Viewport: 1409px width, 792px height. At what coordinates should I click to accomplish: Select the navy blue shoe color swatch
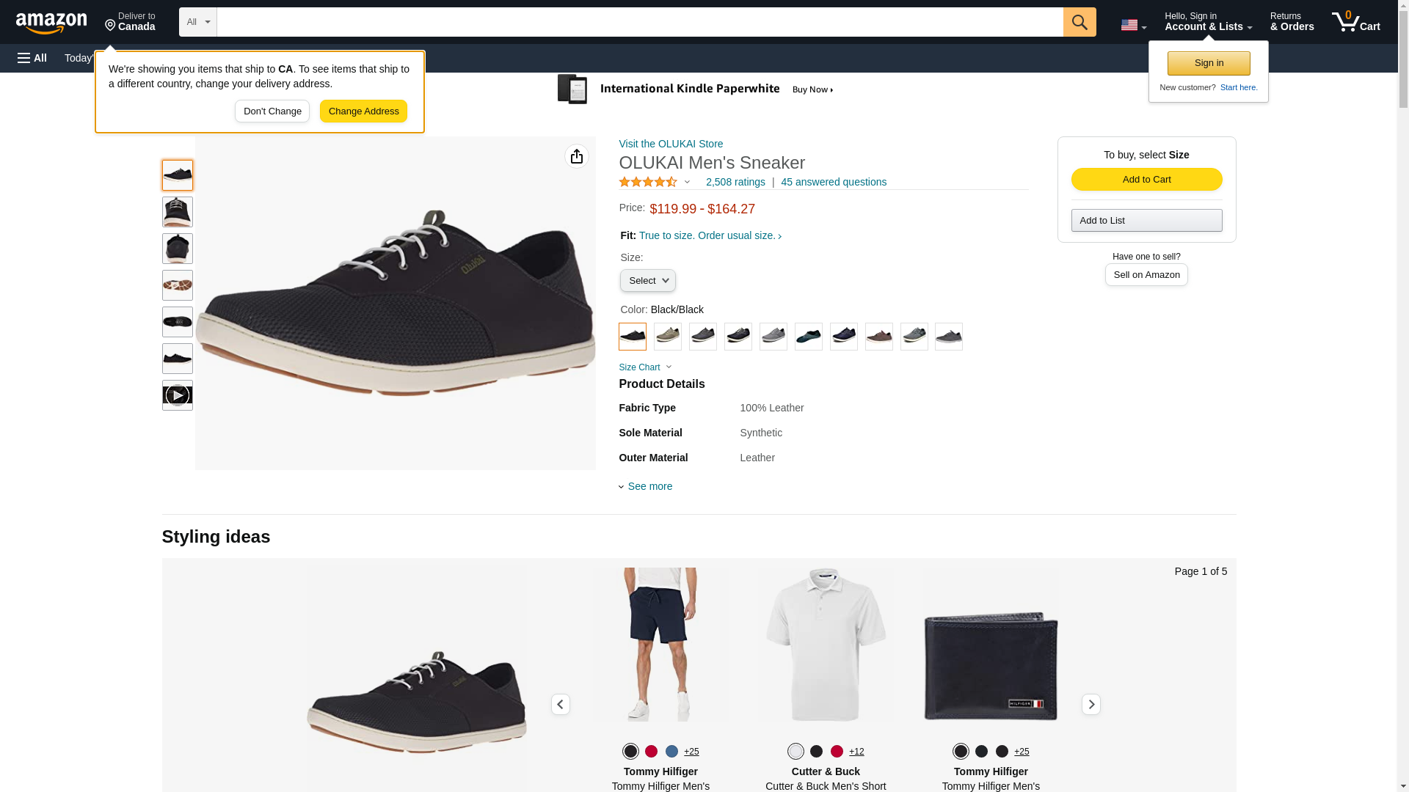click(843, 337)
